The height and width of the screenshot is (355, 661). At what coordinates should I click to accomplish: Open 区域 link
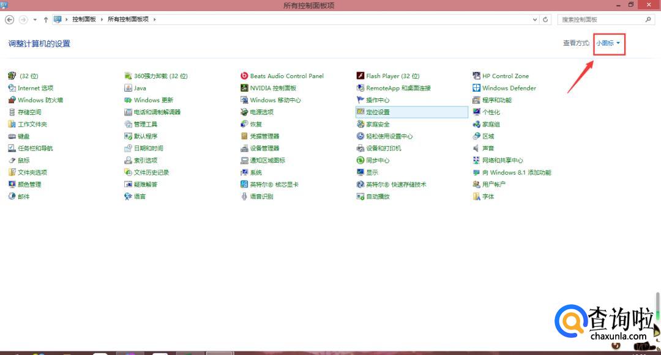pos(488,136)
